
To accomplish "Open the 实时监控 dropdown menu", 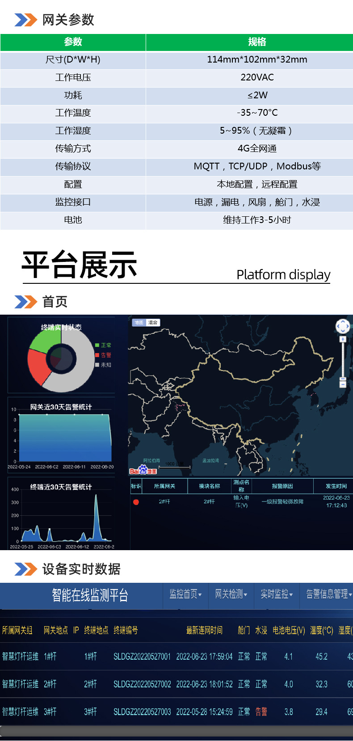I will tap(277, 594).
